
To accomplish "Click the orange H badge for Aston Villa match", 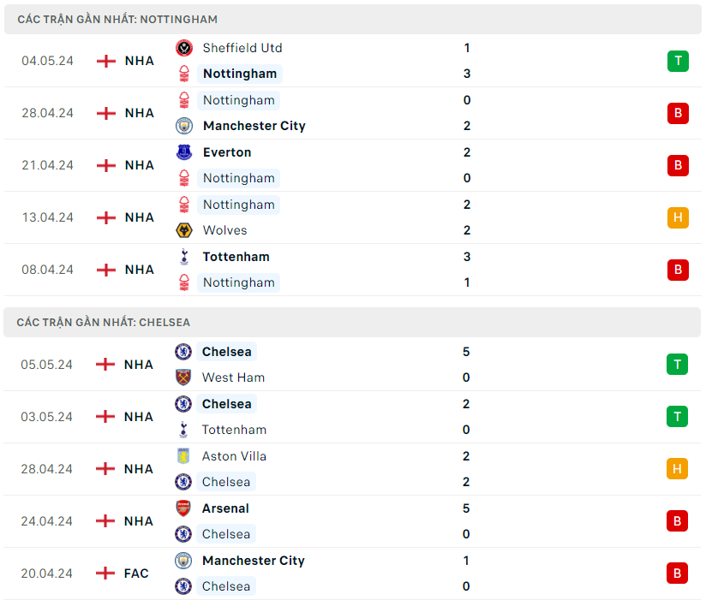I will click(x=678, y=469).
